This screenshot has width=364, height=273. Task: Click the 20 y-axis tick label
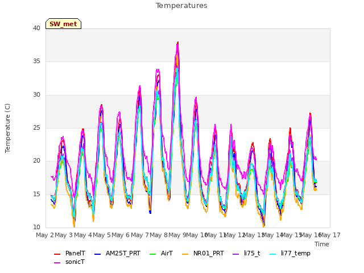pyautogui.click(x=36, y=160)
